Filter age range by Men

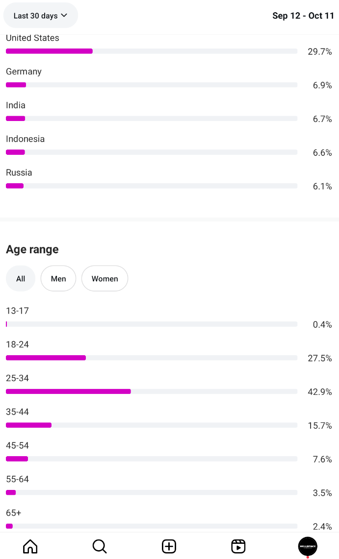tap(58, 279)
